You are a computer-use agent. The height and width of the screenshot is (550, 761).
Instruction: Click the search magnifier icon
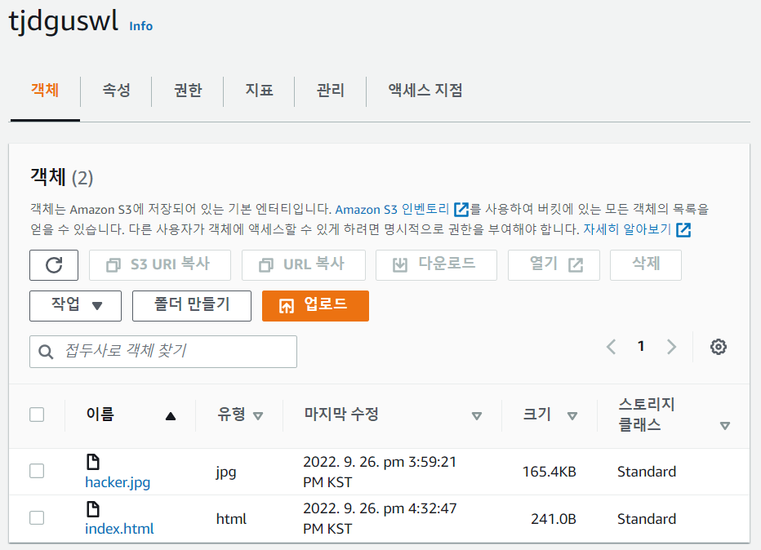pos(46,352)
